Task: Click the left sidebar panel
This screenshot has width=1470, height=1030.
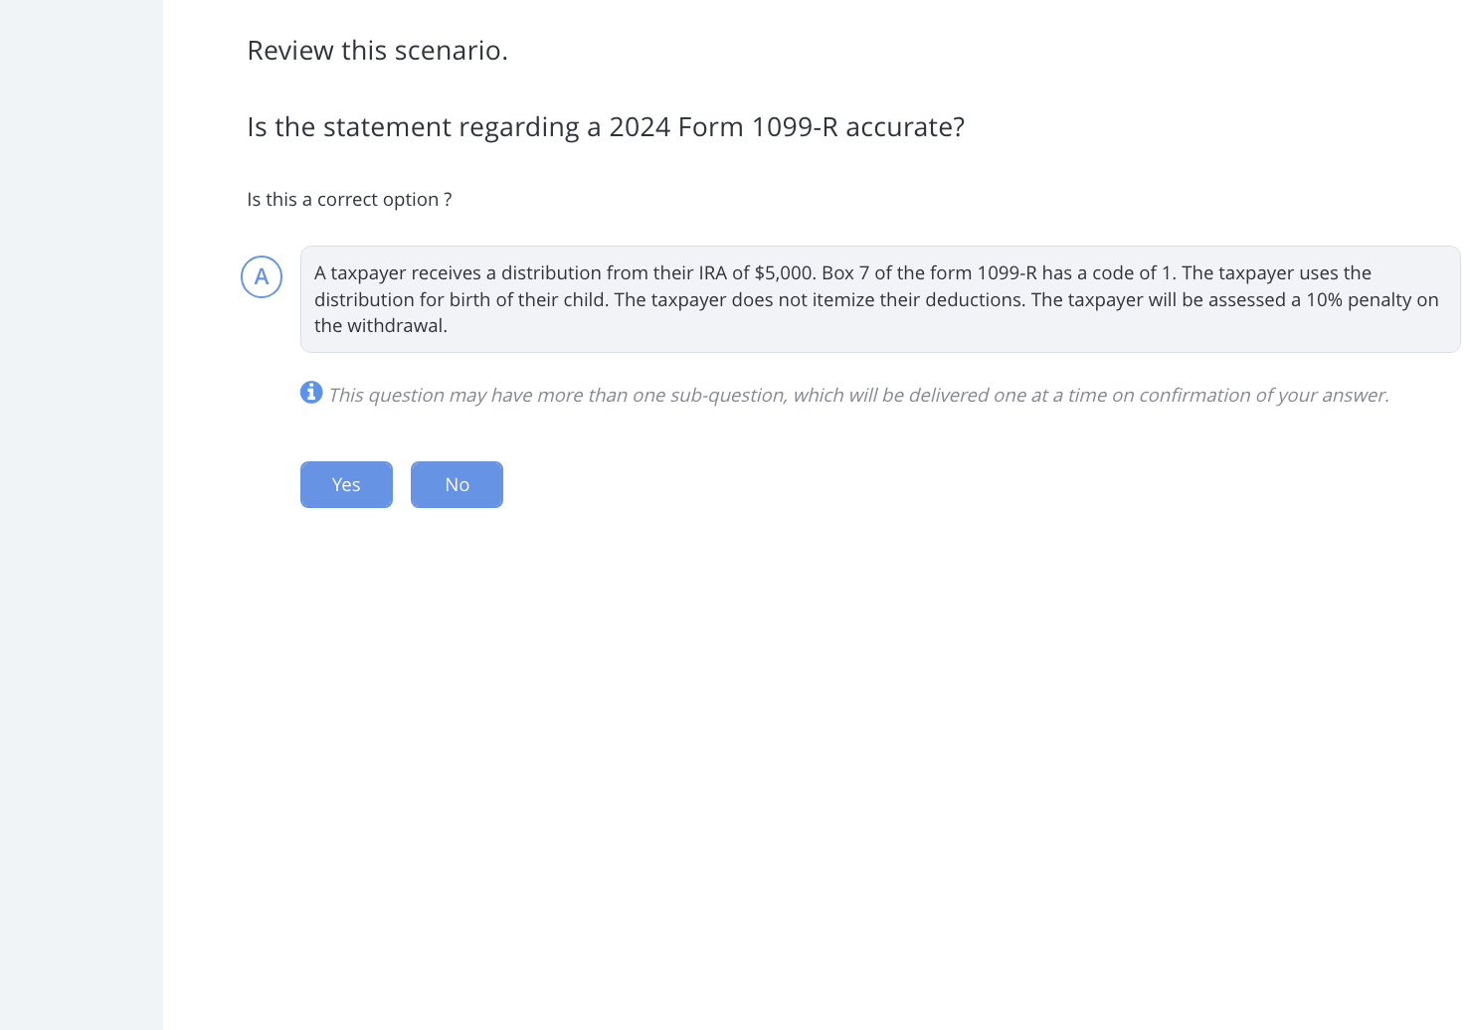Action: pos(81,515)
